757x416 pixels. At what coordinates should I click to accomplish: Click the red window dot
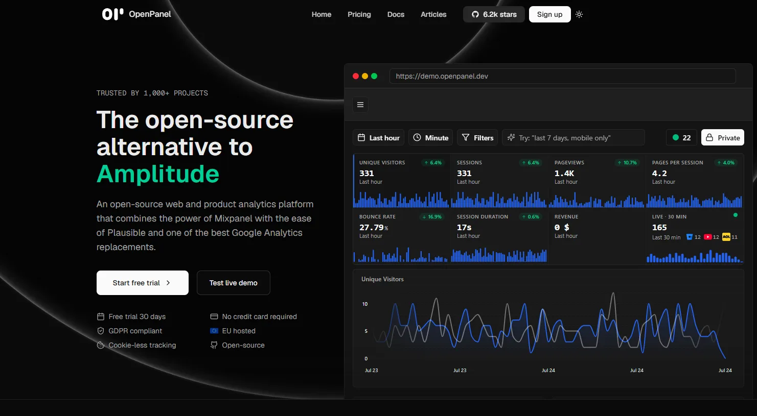[x=356, y=76]
